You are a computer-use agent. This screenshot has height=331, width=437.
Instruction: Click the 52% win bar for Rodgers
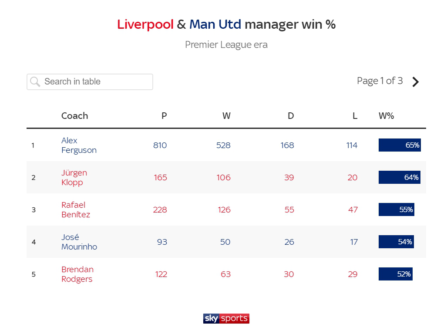tap(396, 274)
